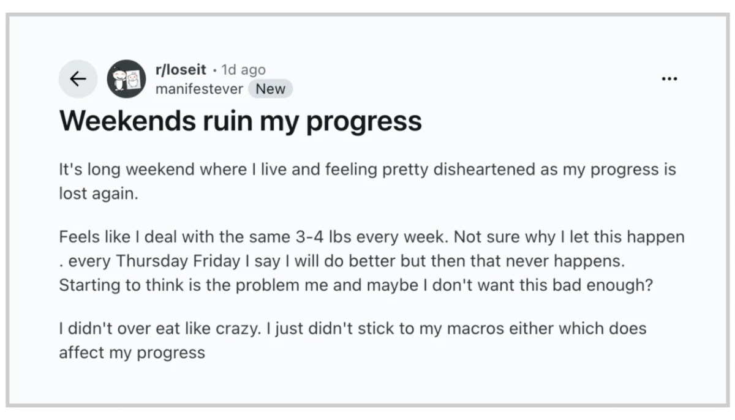Screen dimensions: 735x420
Task: Go back using the left arrow icon
Action: [x=78, y=79]
